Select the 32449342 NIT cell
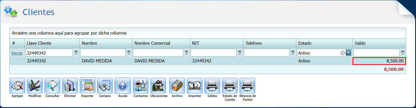The height and width of the screenshot is (108, 416). click(216, 61)
